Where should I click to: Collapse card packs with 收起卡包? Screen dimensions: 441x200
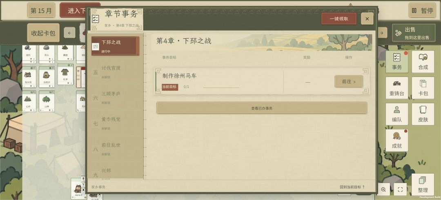tap(43, 33)
